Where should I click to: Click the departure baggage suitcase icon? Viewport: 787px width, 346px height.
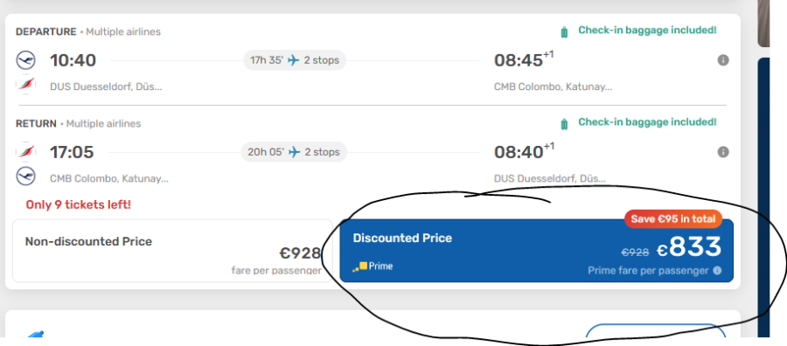coord(564,32)
